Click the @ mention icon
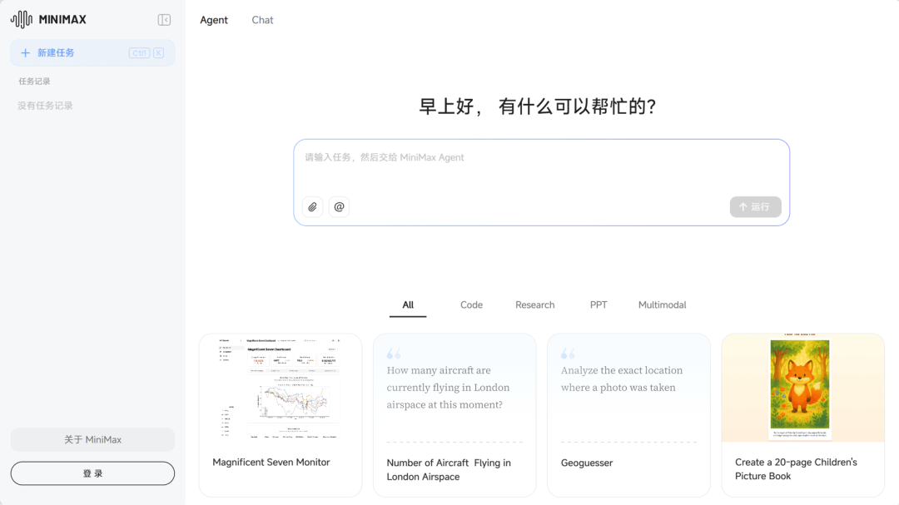 [339, 207]
